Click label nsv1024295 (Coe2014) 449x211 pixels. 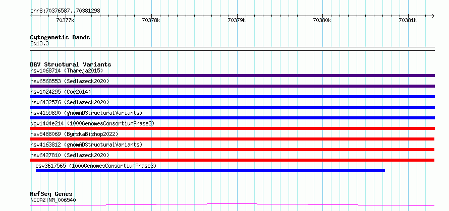(61, 92)
